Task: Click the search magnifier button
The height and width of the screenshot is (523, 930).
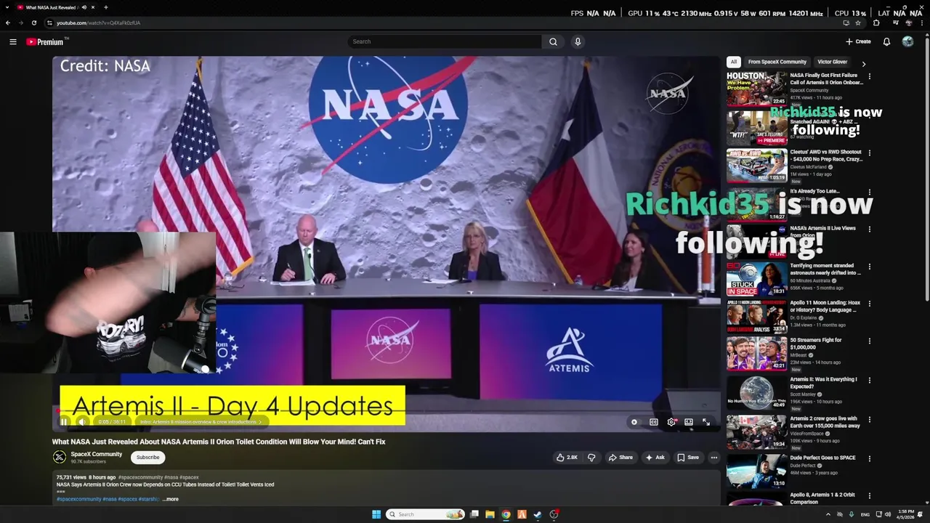Action: point(553,41)
